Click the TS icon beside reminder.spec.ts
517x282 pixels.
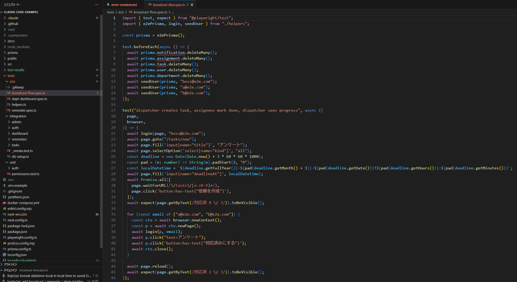point(9,110)
